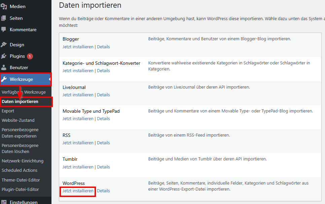Click the 'Beiträge von LiveJournal über deren API importieren.' description
This screenshot has width=325, height=204.
[x=199, y=87]
